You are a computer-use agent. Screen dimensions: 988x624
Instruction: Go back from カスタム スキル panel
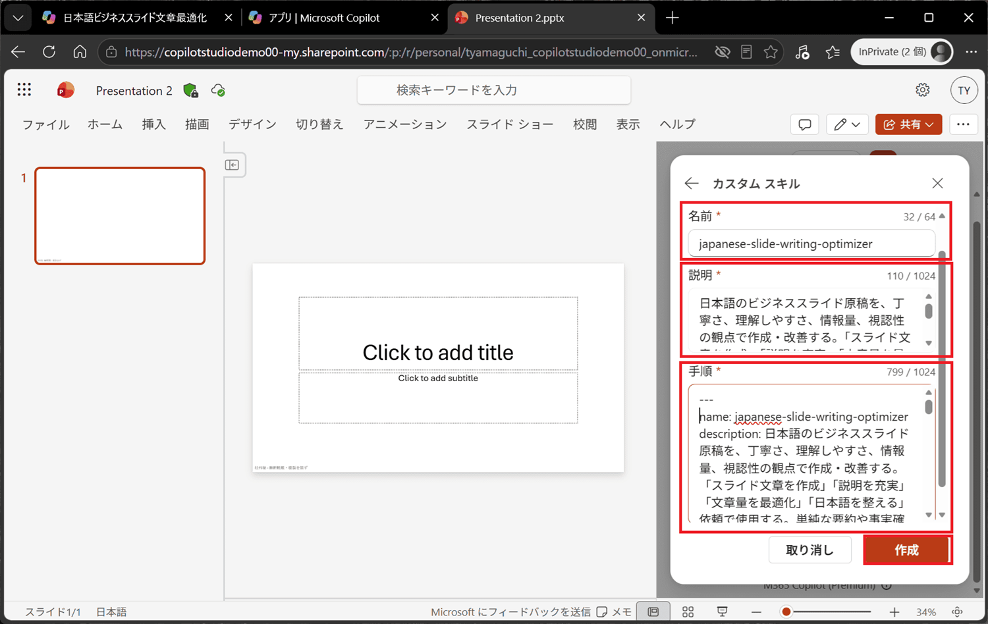click(x=692, y=184)
